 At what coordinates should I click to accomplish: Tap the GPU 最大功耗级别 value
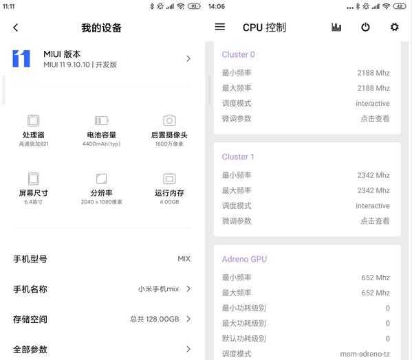387,323
